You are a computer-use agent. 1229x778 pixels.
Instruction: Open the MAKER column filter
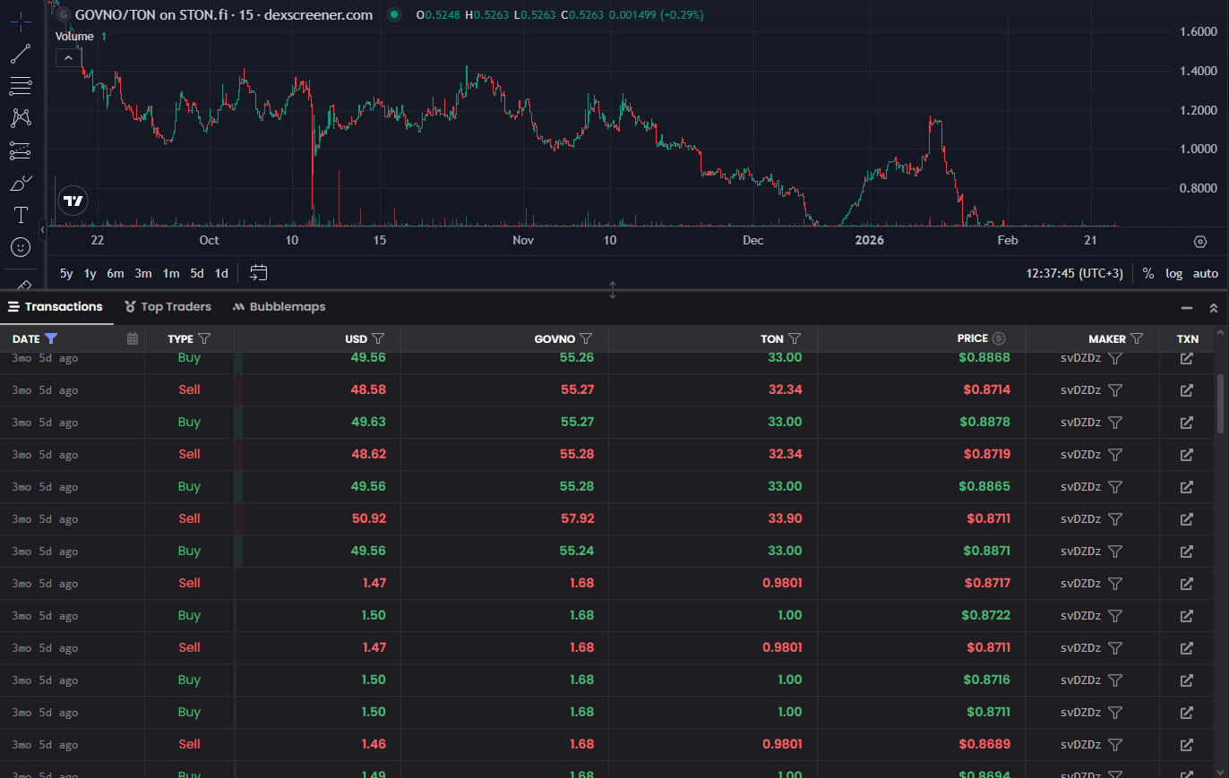[1137, 339]
